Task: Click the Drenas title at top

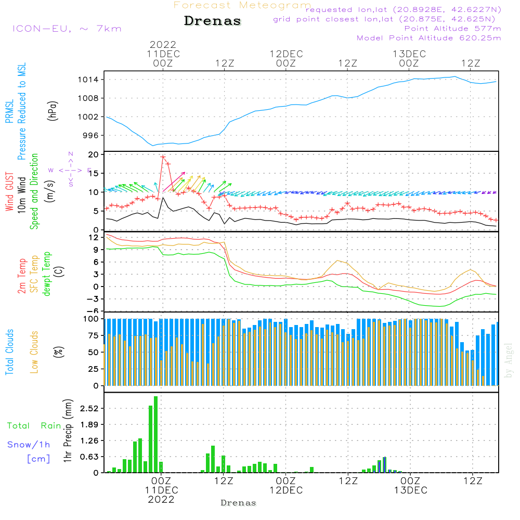Action: pyautogui.click(x=212, y=21)
